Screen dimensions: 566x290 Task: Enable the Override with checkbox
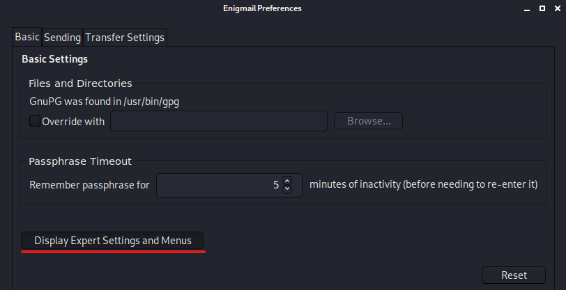pos(34,121)
